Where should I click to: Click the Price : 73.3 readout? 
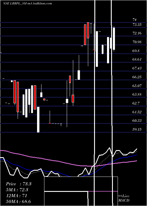pos(19,184)
